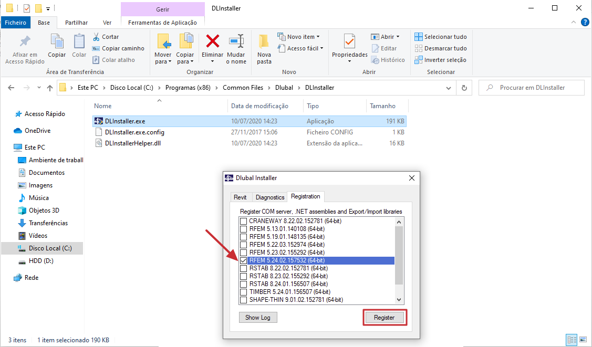Open the Novo item dropdown

318,37
